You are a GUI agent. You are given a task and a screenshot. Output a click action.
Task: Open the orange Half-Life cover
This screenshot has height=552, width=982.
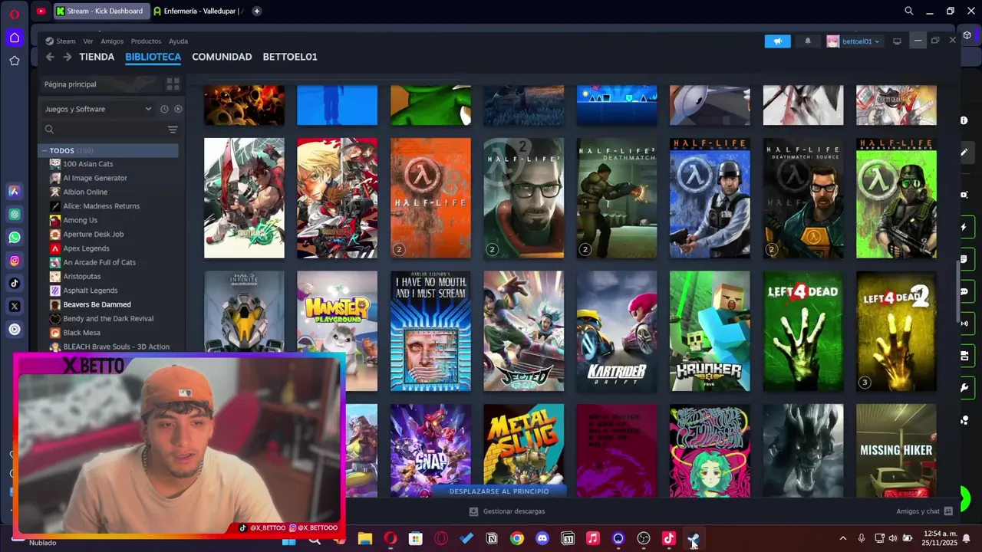[430, 198]
